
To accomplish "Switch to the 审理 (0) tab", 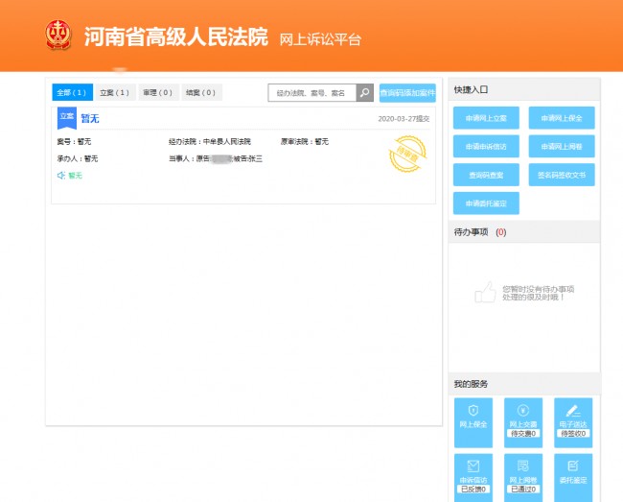I will click(158, 92).
